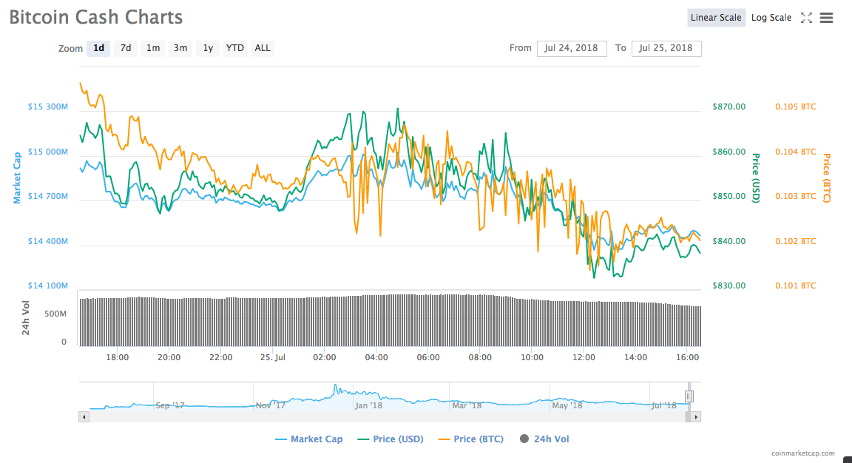Switch to Log Scale

click(x=771, y=17)
